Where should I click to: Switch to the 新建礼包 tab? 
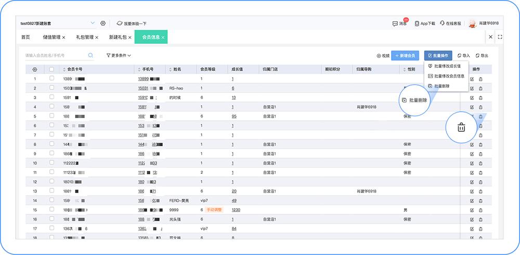click(x=118, y=37)
